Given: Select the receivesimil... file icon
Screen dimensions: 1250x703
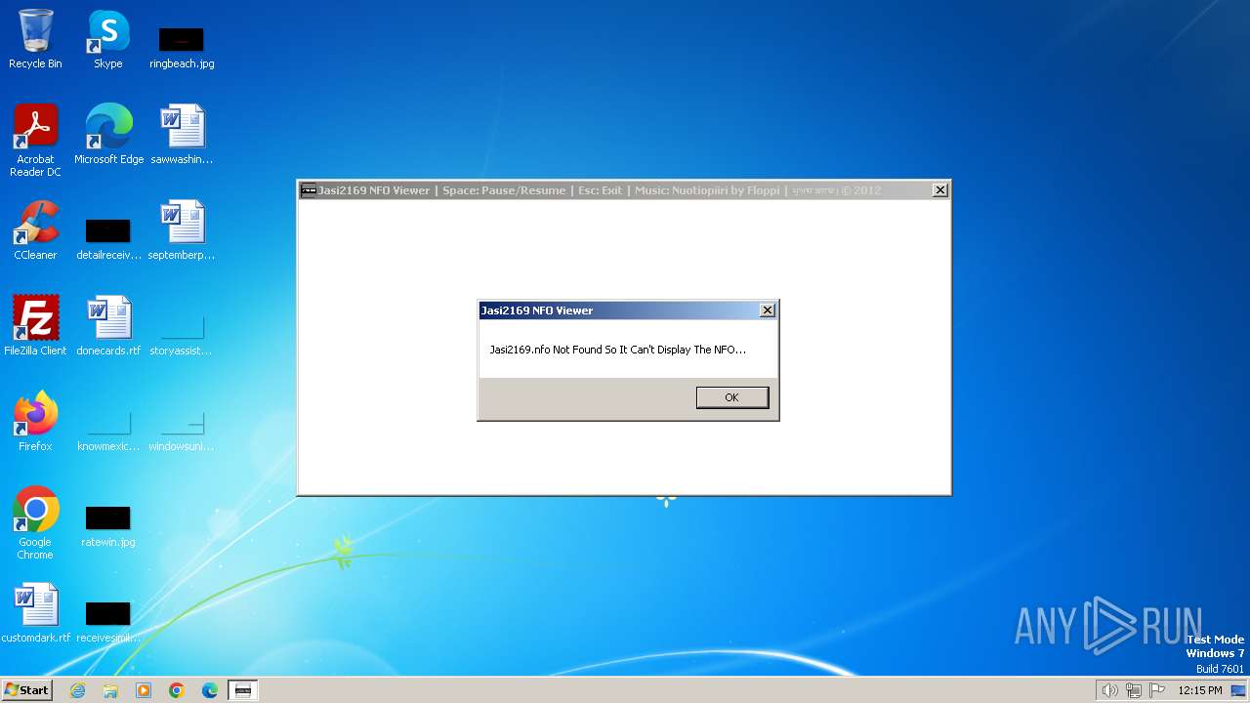Looking at the screenshot, I should tap(108, 621).
